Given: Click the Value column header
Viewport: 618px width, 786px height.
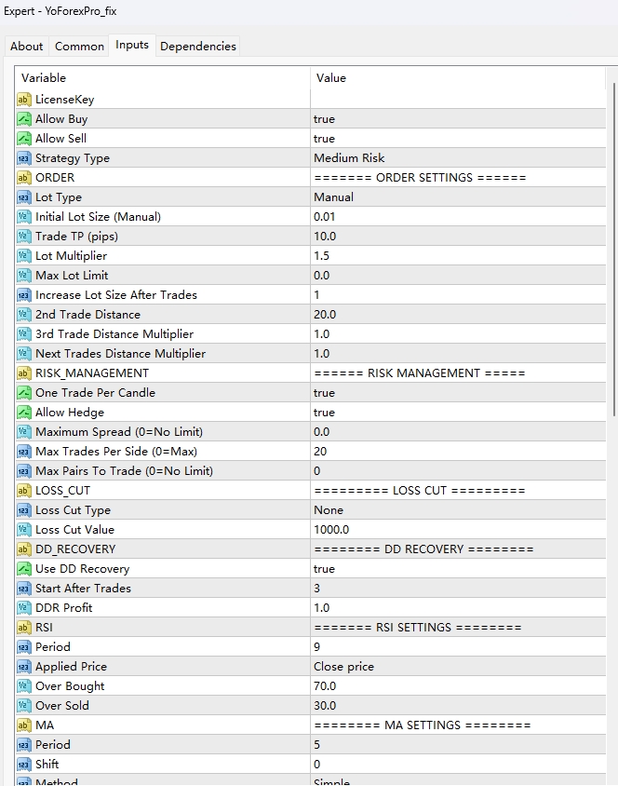Looking at the screenshot, I should coord(458,77).
